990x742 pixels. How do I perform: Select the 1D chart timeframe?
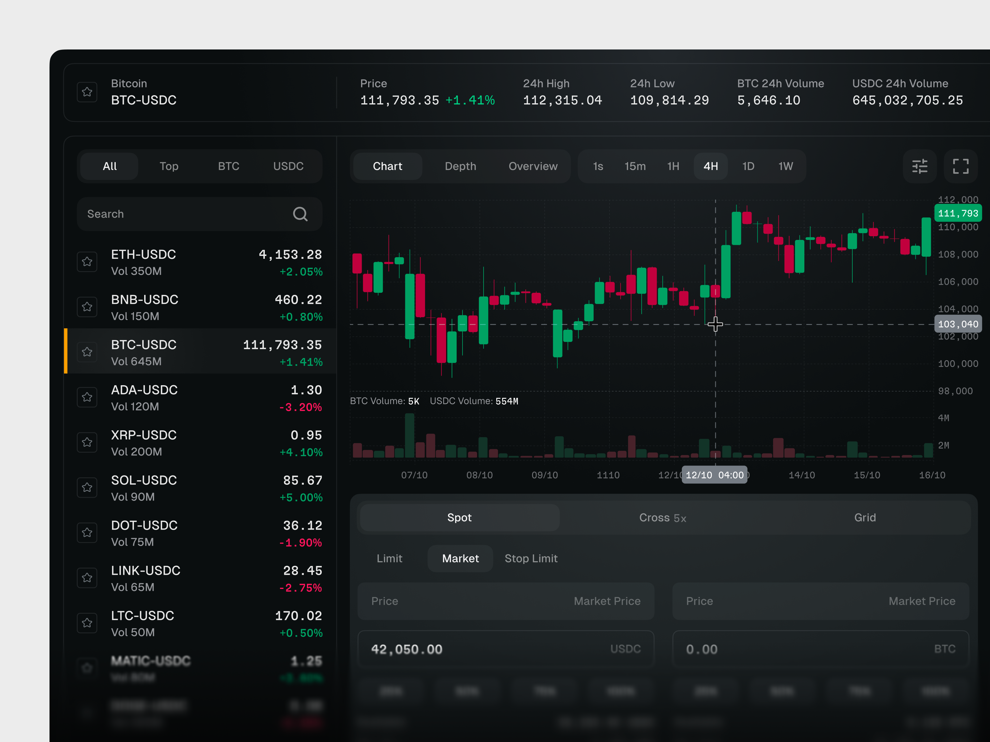748,166
